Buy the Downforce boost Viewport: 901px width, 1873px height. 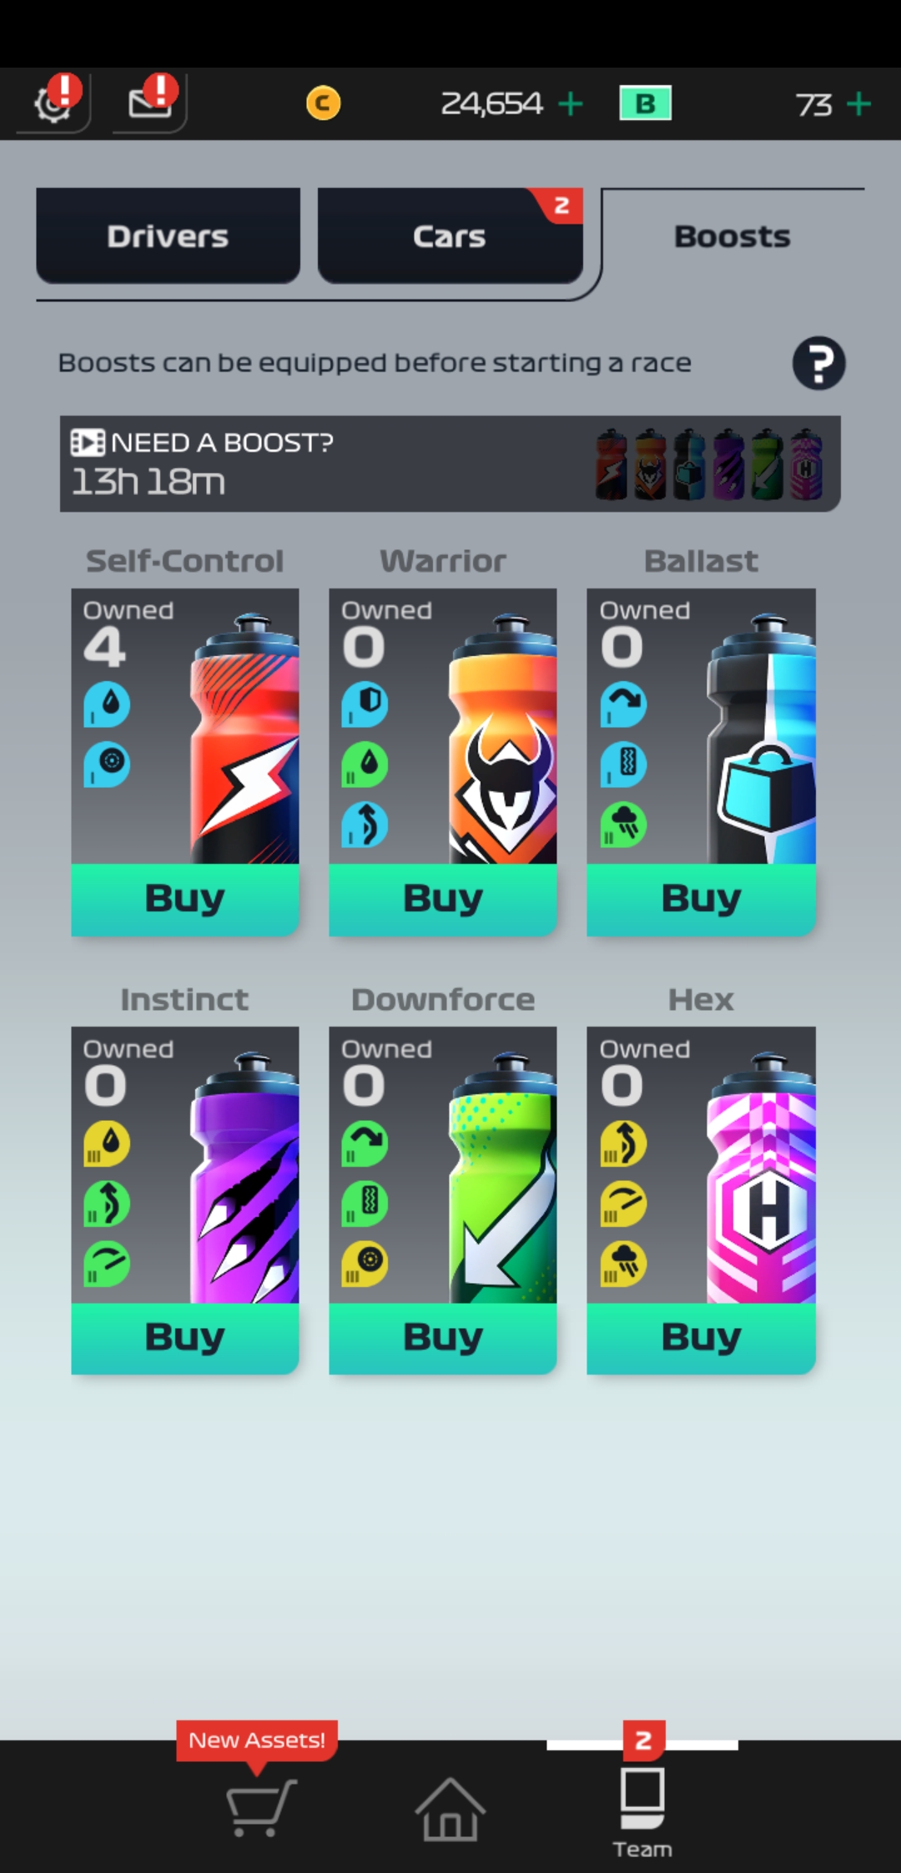pos(443,1337)
